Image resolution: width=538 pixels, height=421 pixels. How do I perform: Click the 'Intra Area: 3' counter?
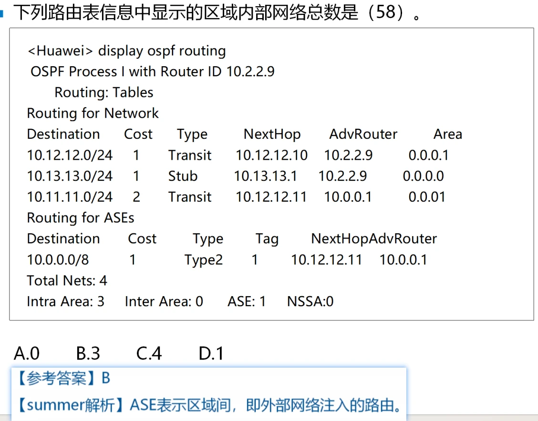click(65, 302)
